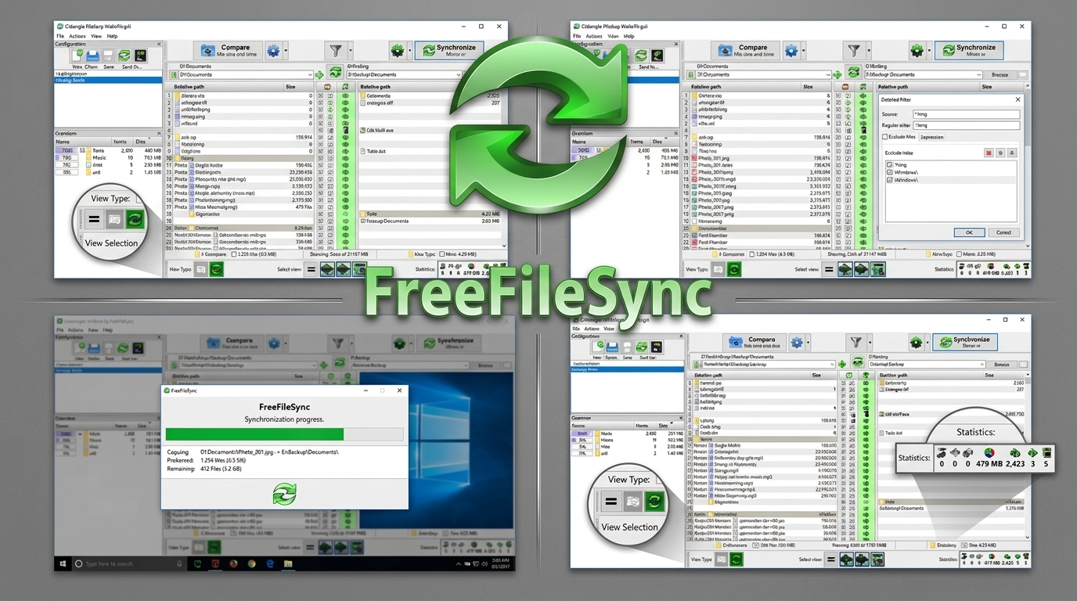Click blue comparison gear in bottom-right window
The height and width of the screenshot is (601, 1077).
[797, 343]
